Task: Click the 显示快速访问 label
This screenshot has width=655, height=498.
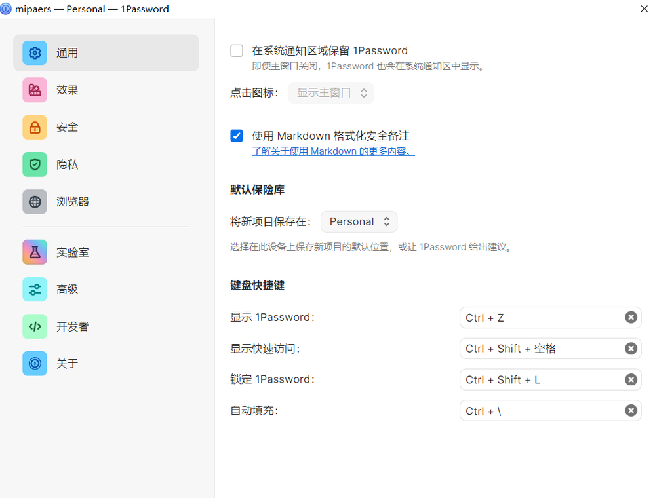Action: coord(266,349)
